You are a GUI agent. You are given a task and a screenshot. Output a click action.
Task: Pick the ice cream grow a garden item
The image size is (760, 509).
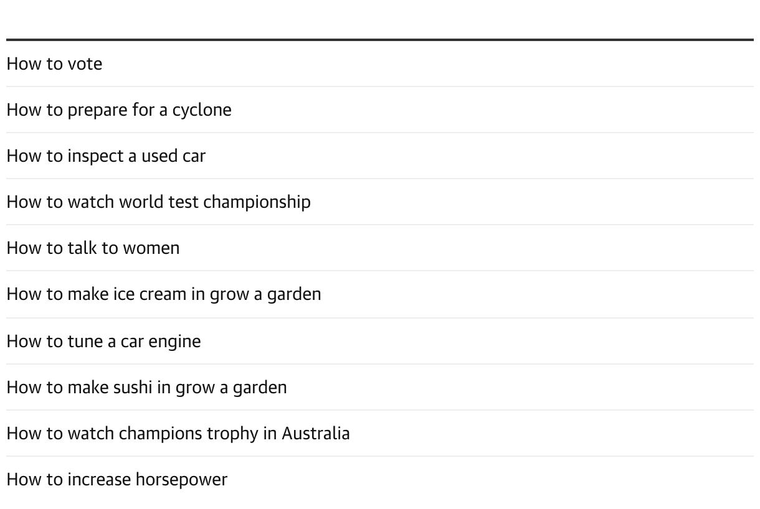point(164,294)
